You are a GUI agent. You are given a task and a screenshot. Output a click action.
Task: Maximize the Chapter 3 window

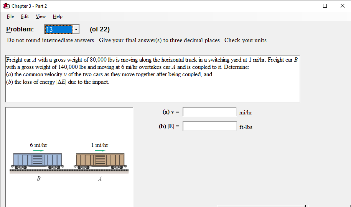pyautogui.click(x=325, y=6)
